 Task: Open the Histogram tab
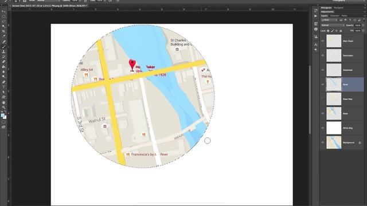click(326, 8)
